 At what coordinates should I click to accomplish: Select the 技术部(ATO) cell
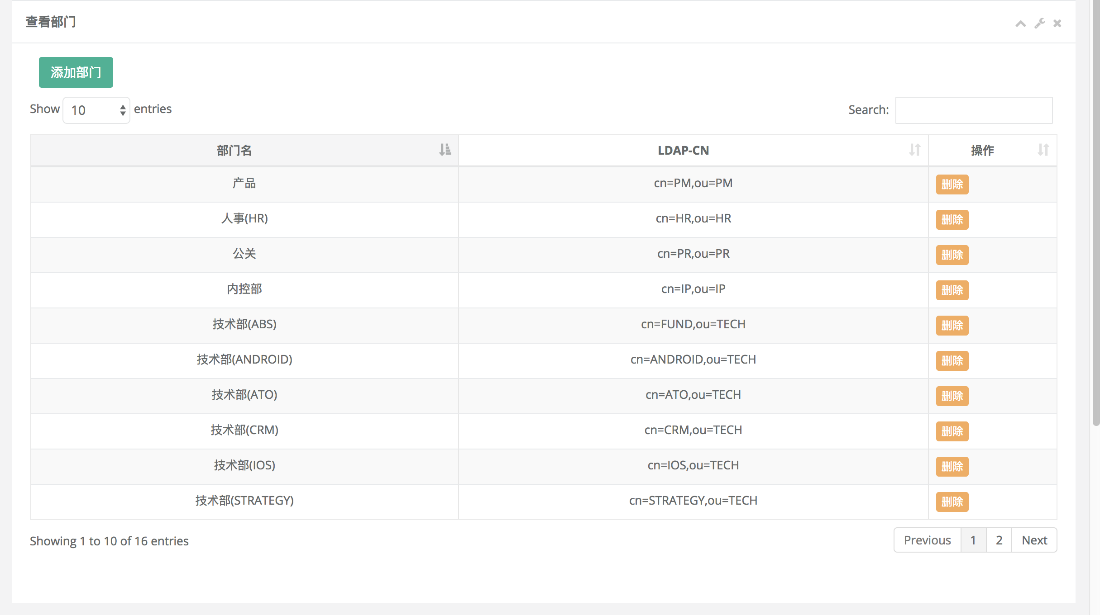(244, 395)
